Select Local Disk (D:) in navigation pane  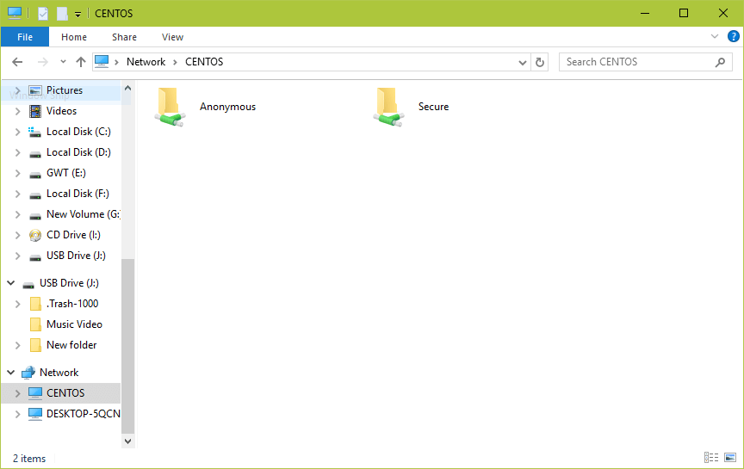[x=78, y=152]
